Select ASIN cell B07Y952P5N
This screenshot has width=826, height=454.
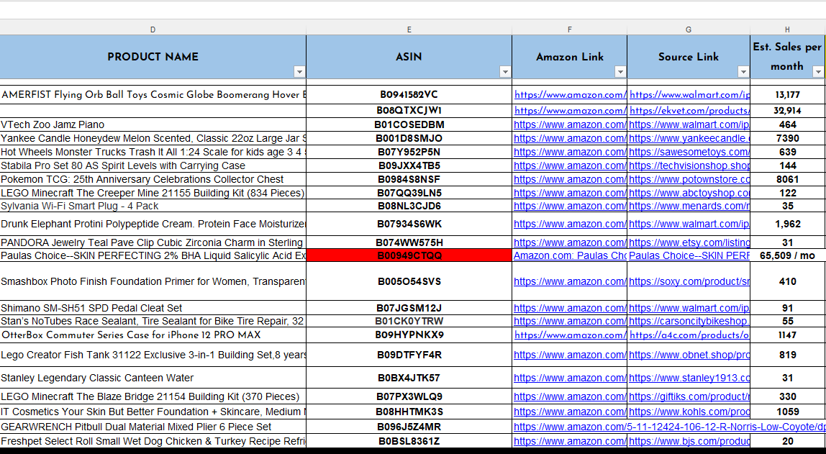click(409, 152)
